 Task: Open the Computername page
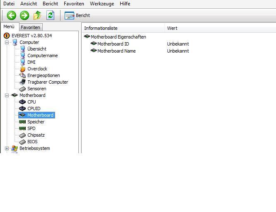[43, 55]
